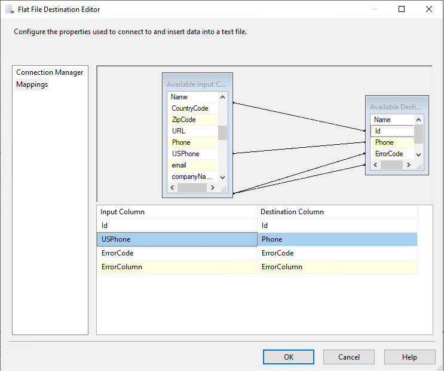444x371 pixels.
Task: Click the OK button
Action: (x=289, y=357)
